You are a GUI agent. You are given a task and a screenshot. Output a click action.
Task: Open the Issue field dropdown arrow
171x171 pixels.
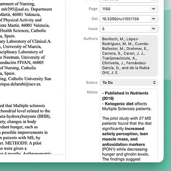(x=154, y=29)
